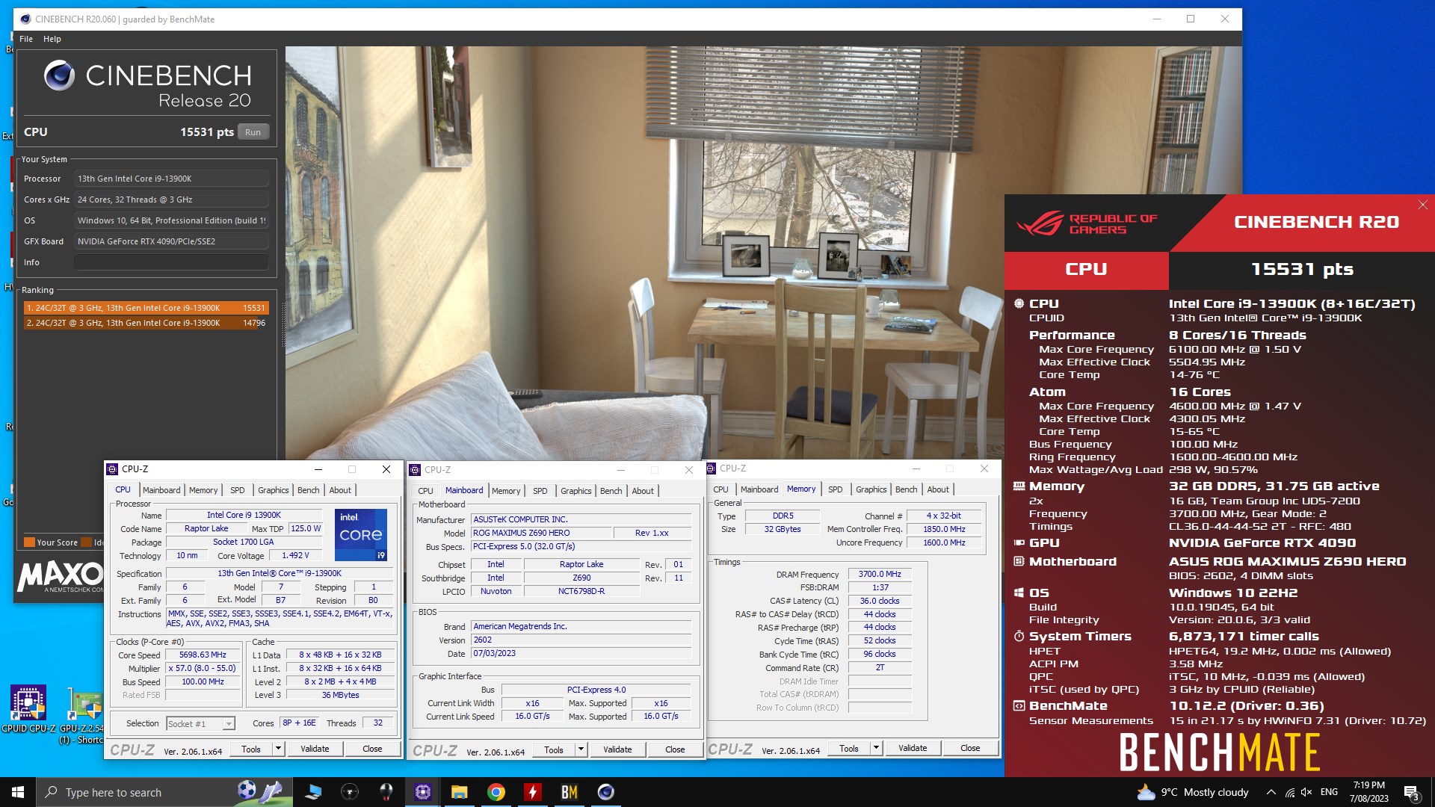Click Tools button in the middle CPU-Z window
This screenshot has width=1435, height=807.
pyautogui.click(x=554, y=749)
